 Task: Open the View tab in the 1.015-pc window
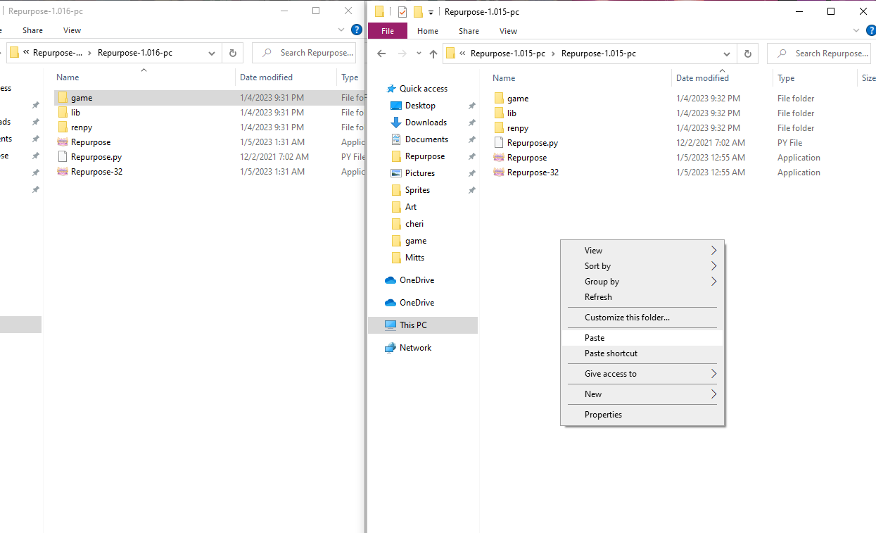coord(508,31)
